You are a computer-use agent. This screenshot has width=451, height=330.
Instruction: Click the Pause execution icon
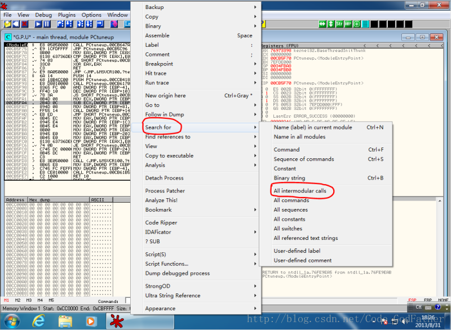pyautogui.click(x=47, y=24)
